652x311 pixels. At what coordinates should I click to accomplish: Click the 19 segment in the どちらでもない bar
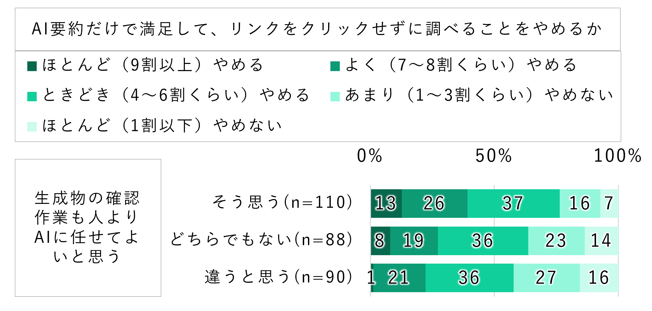pyautogui.click(x=414, y=241)
